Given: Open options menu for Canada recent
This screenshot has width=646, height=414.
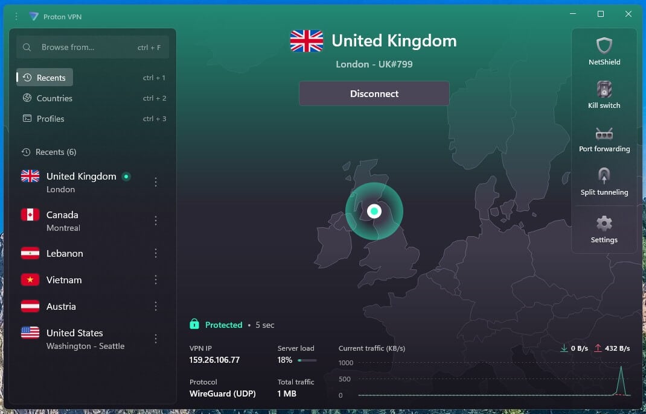Looking at the screenshot, I should (156, 221).
